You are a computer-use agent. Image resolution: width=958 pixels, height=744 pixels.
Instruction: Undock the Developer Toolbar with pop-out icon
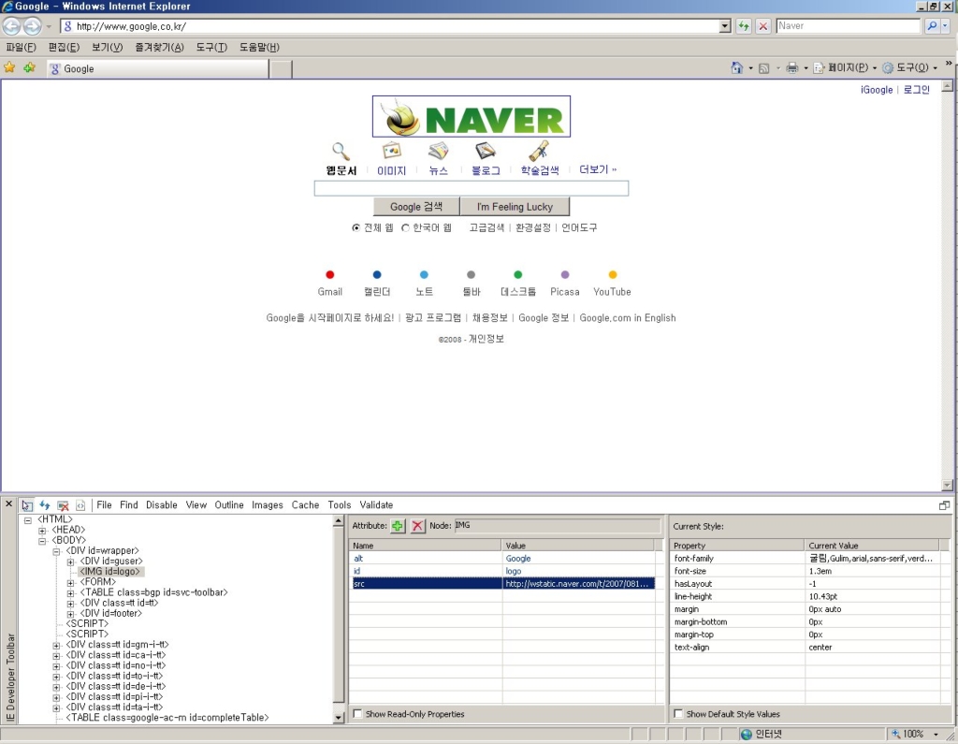pos(944,505)
